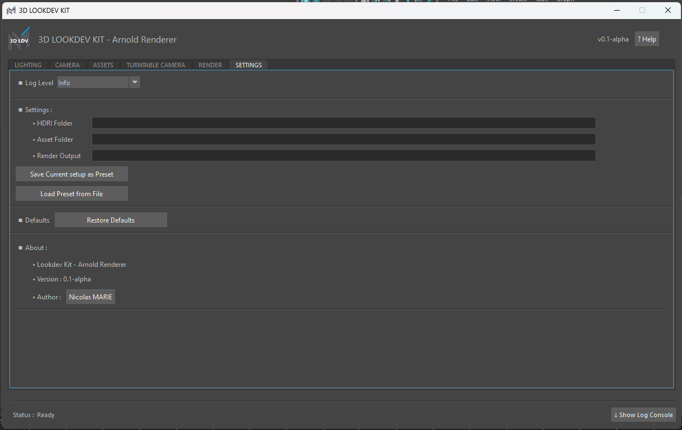Click into the Asset Folder field
Image resolution: width=682 pixels, height=430 pixels.
(x=343, y=139)
